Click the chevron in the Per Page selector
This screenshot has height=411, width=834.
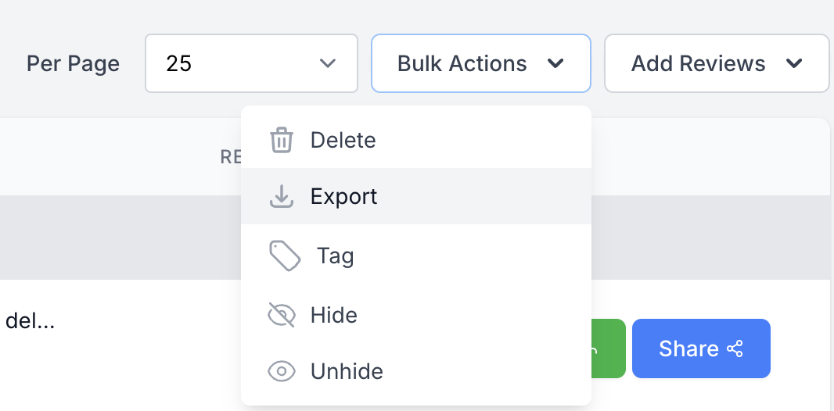(x=328, y=63)
